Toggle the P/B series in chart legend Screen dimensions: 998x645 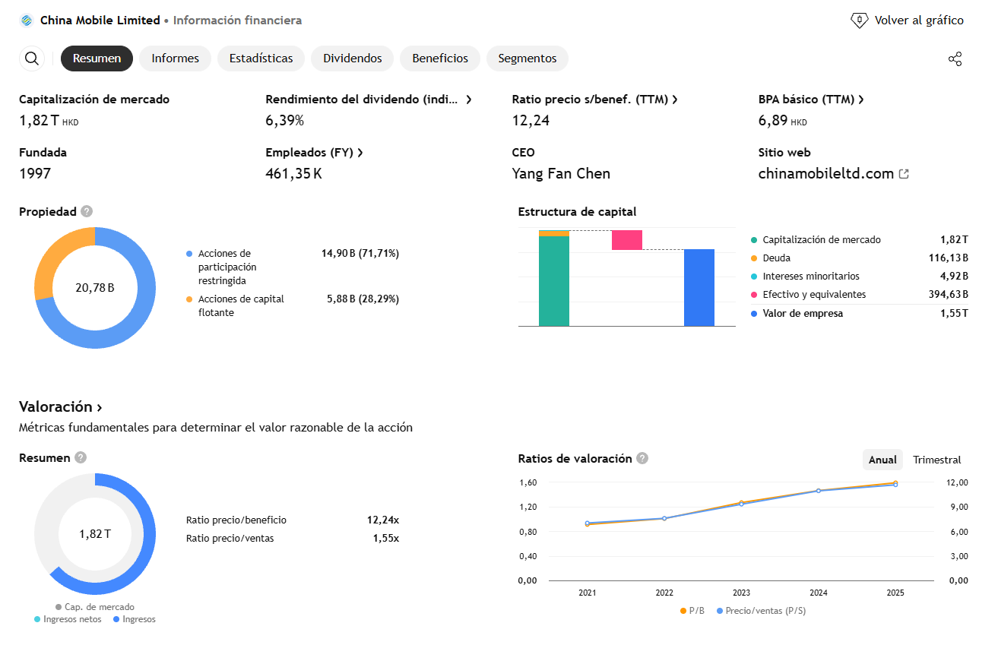tap(692, 610)
